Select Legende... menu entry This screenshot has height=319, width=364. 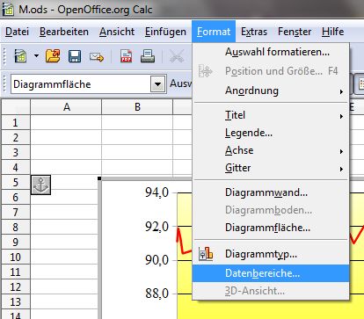(x=271, y=133)
